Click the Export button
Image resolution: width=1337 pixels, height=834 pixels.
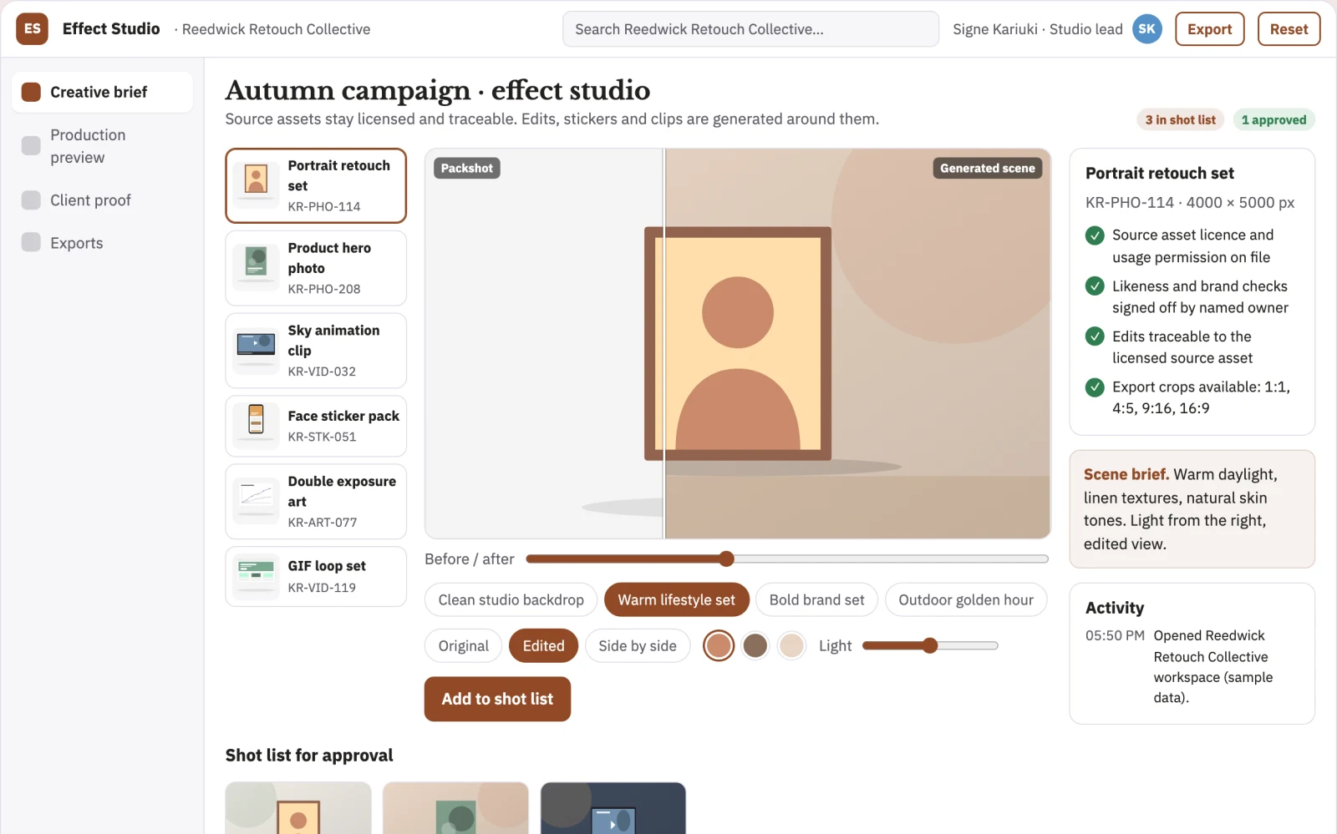point(1209,29)
